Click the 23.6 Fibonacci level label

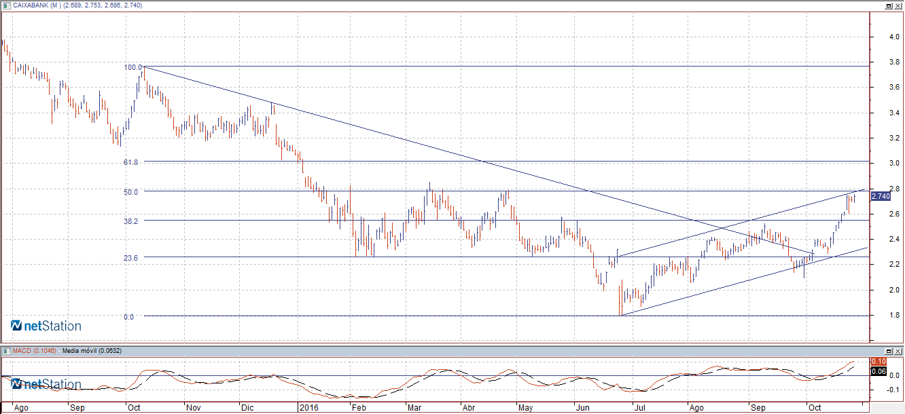click(x=132, y=258)
